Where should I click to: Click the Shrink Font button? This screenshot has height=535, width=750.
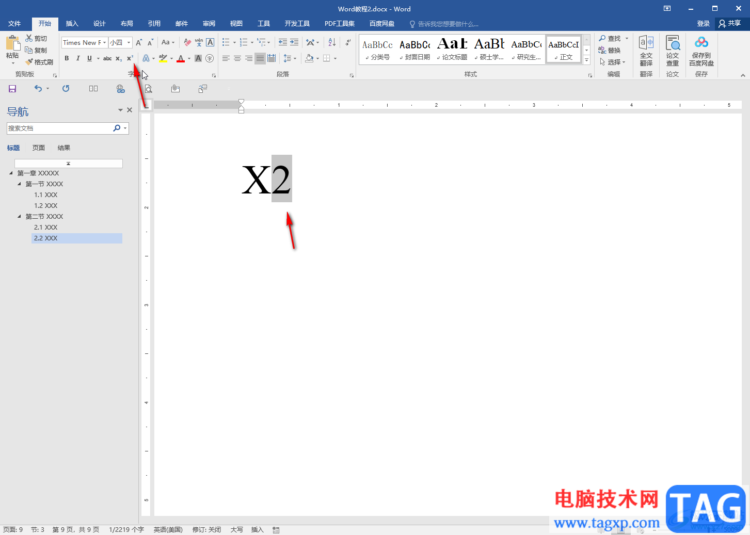point(150,42)
